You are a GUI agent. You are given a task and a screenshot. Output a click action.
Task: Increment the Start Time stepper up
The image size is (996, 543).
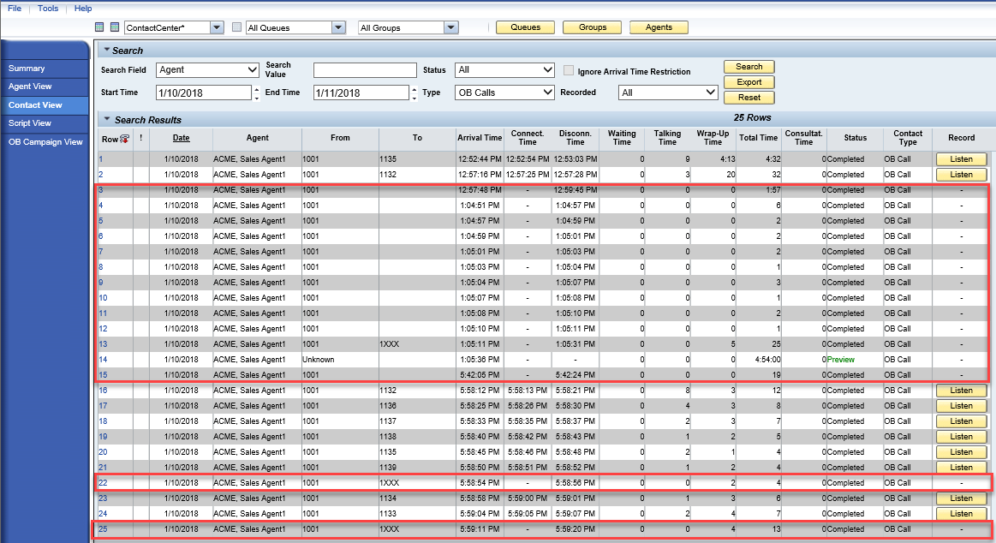click(x=257, y=89)
